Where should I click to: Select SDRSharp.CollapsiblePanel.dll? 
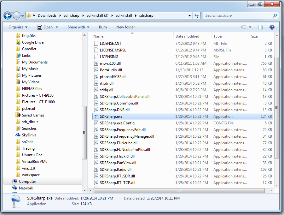click(125, 97)
